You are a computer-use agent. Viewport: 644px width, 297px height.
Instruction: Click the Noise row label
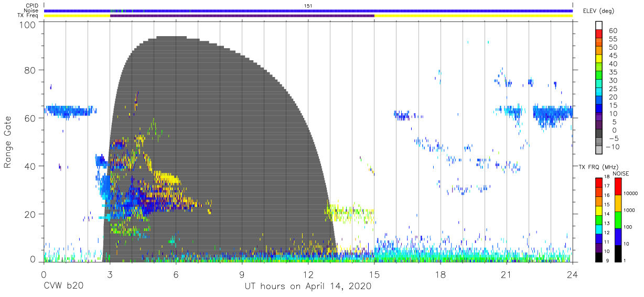pyautogui.click(x=30, y=10)
